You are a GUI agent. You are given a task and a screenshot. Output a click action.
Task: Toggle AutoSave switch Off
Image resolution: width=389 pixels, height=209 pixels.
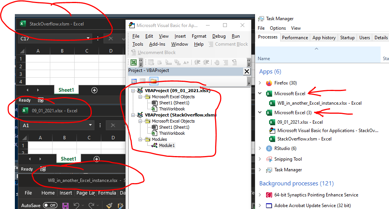(50, 206)
